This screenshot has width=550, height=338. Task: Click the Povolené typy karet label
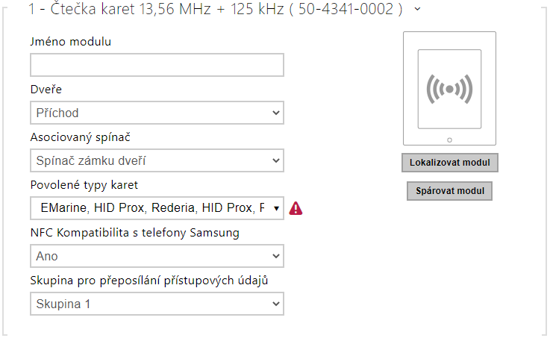click(84, 185)
